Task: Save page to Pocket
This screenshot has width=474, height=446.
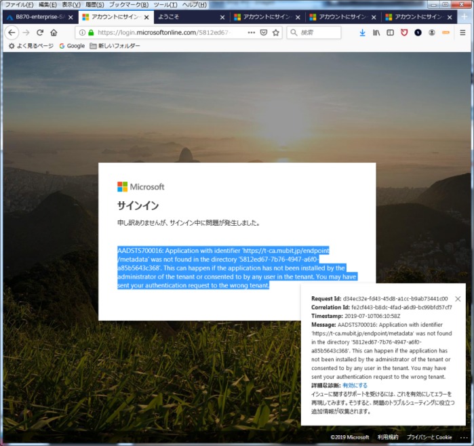Action: tap(264, 33)
